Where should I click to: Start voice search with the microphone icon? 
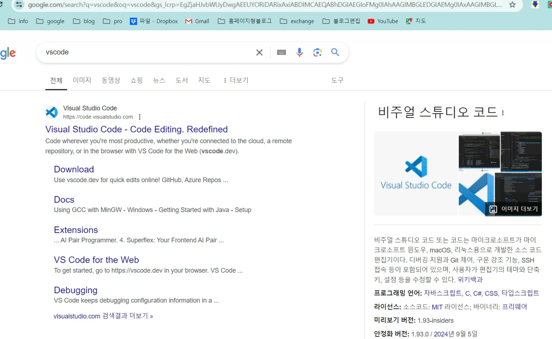coord(299,52)
